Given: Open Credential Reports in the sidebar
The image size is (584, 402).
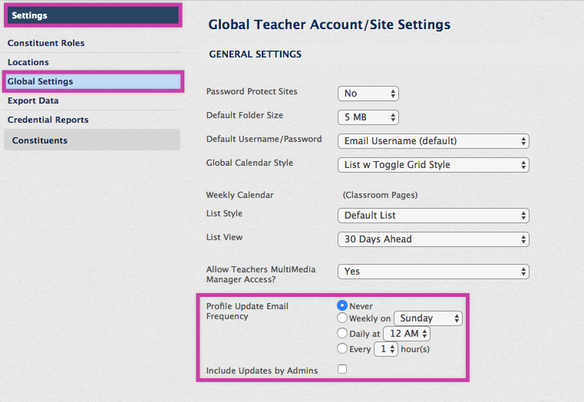Looking at the screenshot, I should (x=48, y=120).
